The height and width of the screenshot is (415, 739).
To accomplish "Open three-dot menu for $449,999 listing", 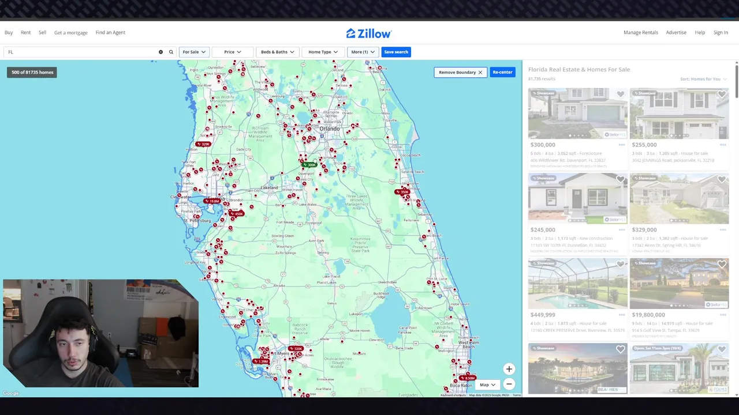I will click(x=622, y=315).
